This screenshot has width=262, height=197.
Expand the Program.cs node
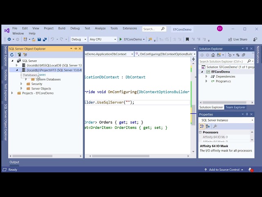(206, 81)
